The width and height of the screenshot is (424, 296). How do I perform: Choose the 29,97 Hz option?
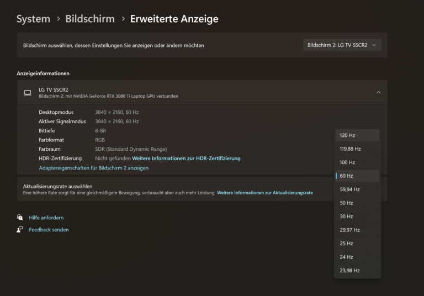click(x=357, y=230)
